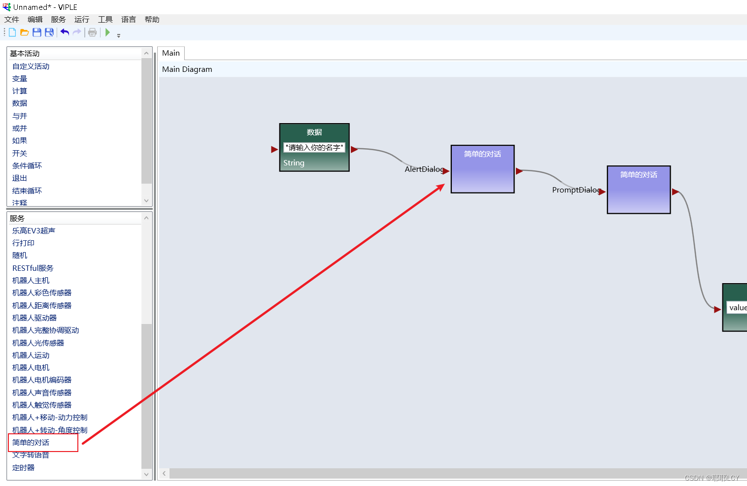Click the print toolbar icon

click(92, 32)
